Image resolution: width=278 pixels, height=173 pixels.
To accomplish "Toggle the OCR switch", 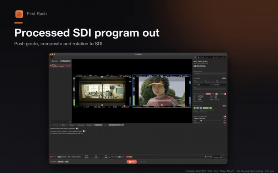I will click(x=216, y=94).
